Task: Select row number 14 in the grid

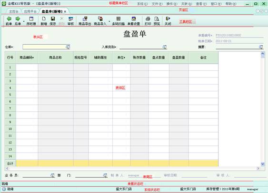Action: 10,156
